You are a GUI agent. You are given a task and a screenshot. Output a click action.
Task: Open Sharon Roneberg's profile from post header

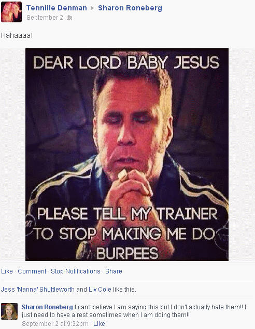[x=130, y=8]
